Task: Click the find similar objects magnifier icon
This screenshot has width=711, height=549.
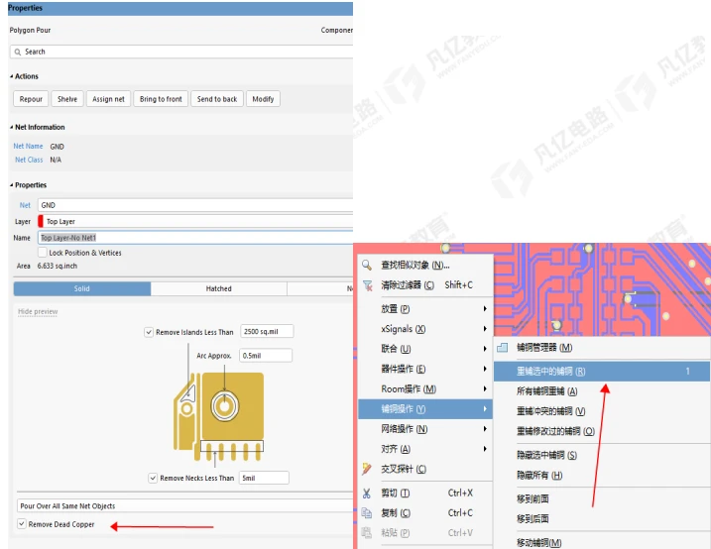Action: [x=367, y=265]
